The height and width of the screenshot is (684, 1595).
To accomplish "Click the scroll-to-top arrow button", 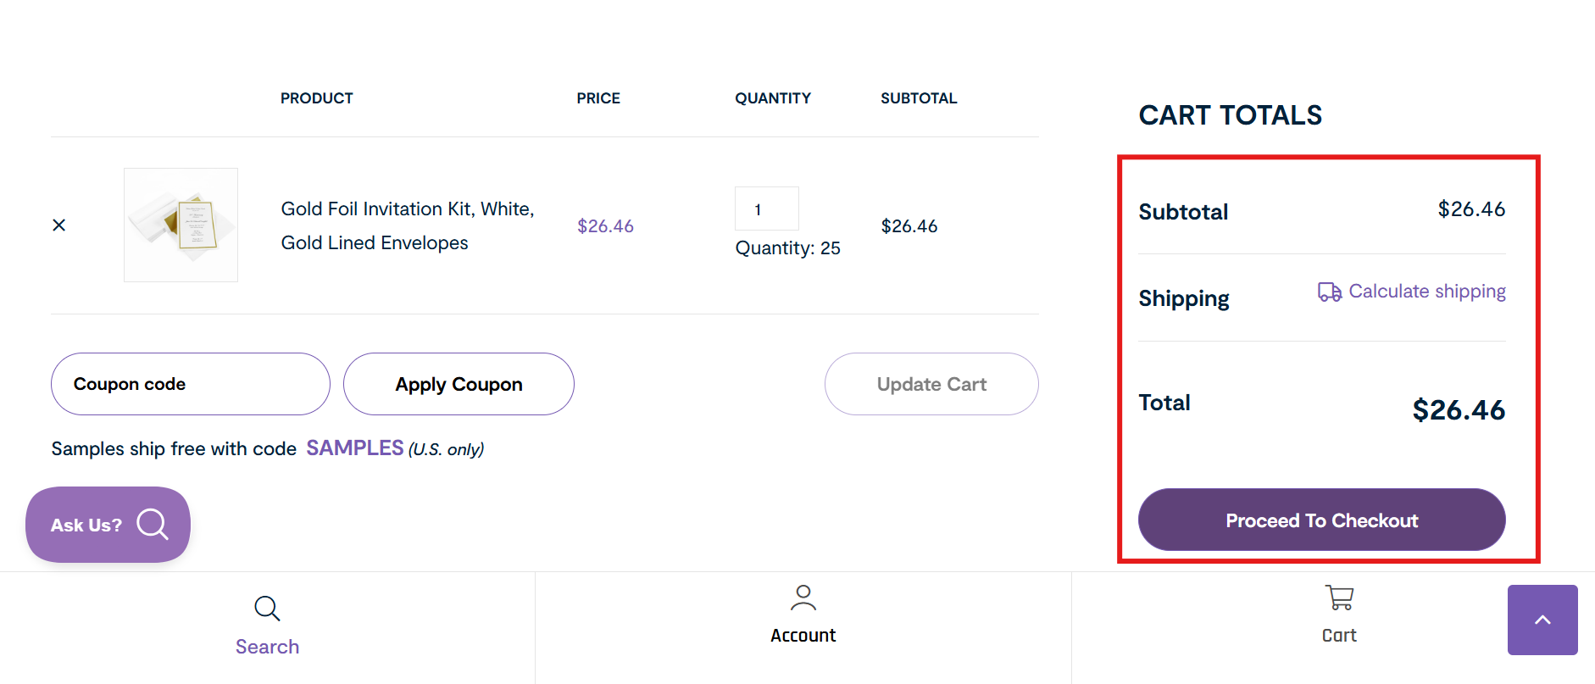I will tap(1542, 620).
